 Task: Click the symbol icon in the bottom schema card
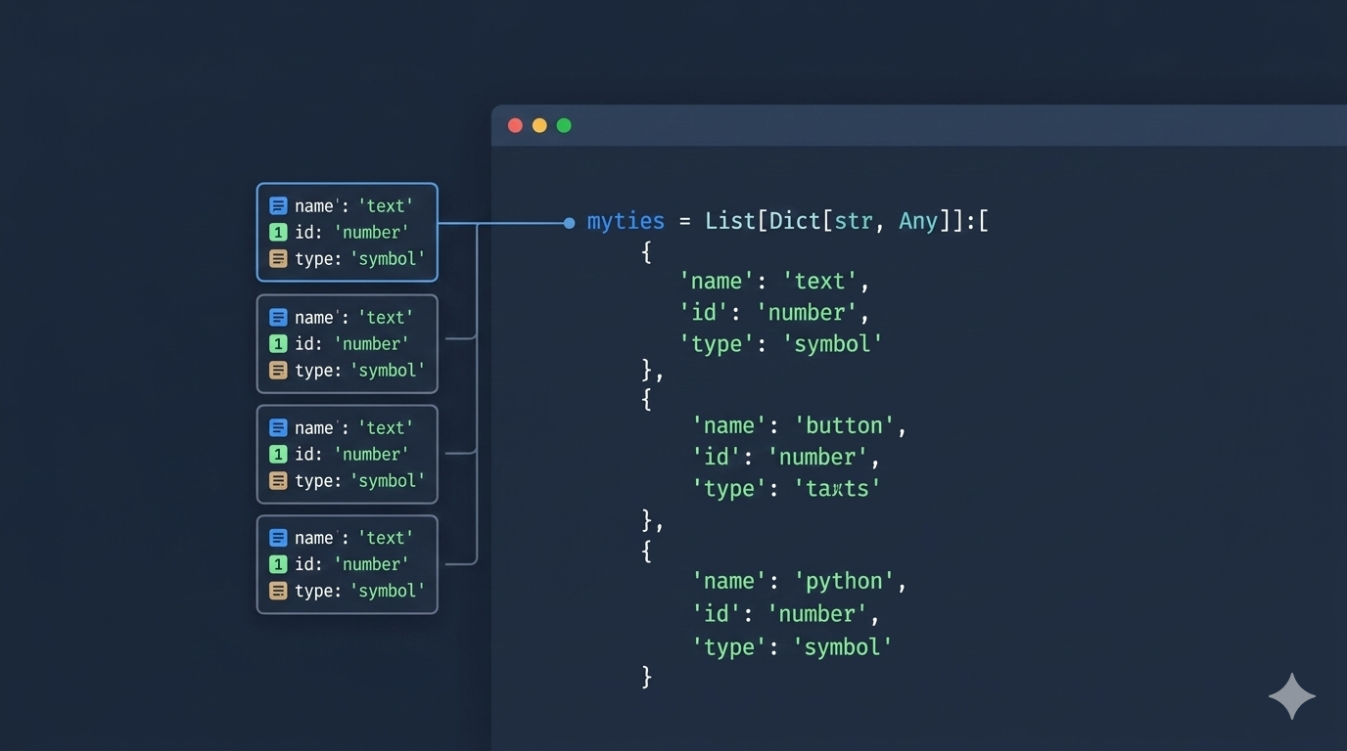(x=278, y=591)
